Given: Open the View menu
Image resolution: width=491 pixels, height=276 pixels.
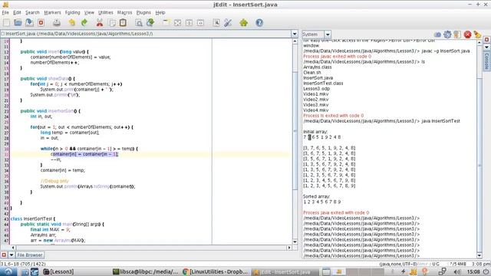Looking at the screenshot, I should pyautogui.click(x=89, y=12).
